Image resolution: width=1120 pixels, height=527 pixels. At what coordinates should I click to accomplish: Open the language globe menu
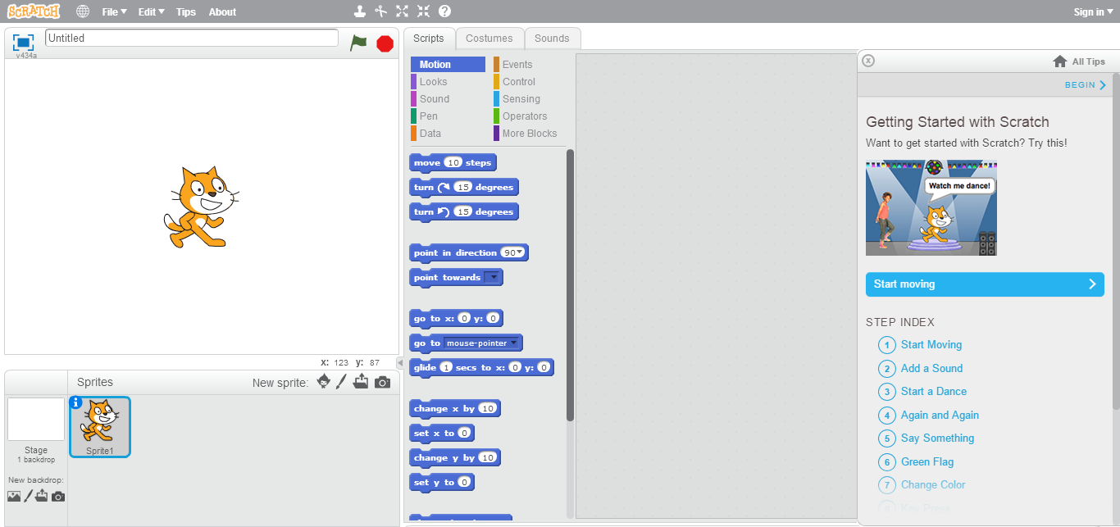tap(83, 11)
